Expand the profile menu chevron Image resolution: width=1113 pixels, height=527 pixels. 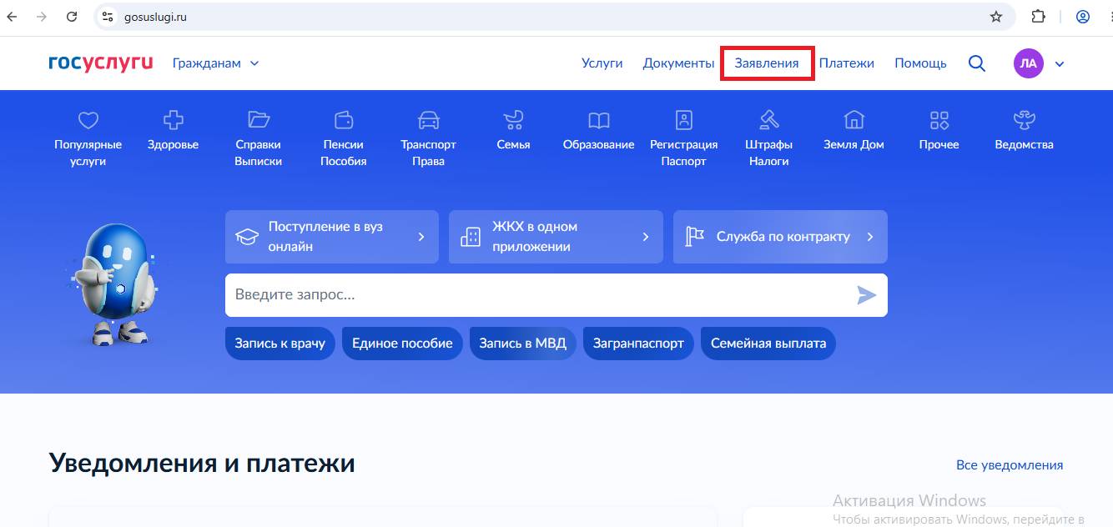pyautogui.click(x=1060, y=63)
